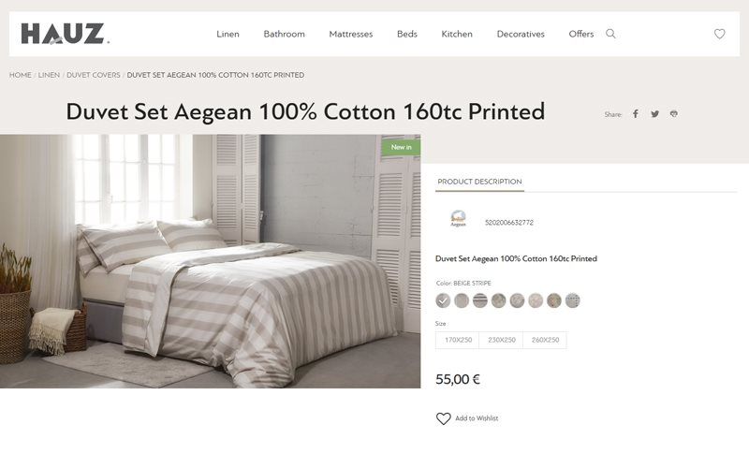Image resolution: width=749 pixels, height=468 pixels.
Task: Click the Home breadcrumb link
Action: point(21,75)
